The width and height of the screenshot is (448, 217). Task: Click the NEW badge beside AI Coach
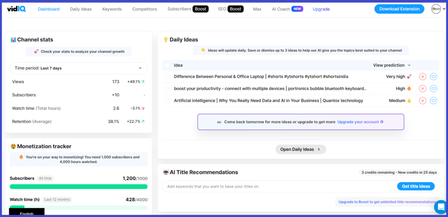point(297,9)
